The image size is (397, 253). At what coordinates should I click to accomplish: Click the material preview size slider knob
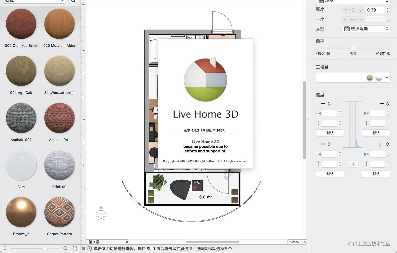coord(44,248)
